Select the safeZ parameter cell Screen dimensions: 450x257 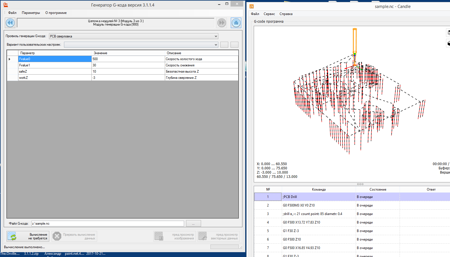click(x=55, y=71)
